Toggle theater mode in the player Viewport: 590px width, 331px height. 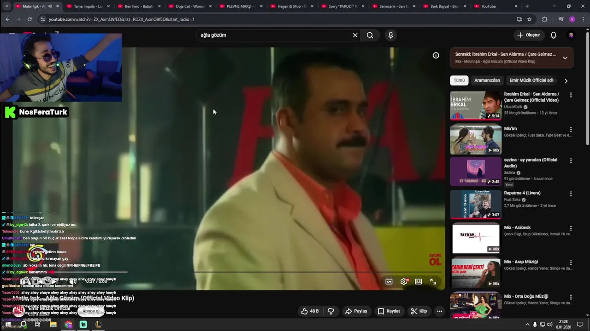[419, 281]
